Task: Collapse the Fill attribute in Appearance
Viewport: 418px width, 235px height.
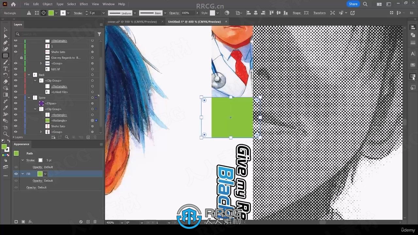Action: 23,174
